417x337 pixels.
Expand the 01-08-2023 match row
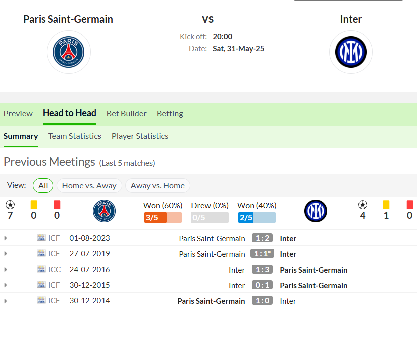tap(6, 238)
